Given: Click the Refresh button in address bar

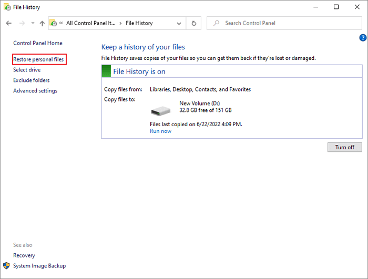Looking at the screenshot, I should [194, 23].
